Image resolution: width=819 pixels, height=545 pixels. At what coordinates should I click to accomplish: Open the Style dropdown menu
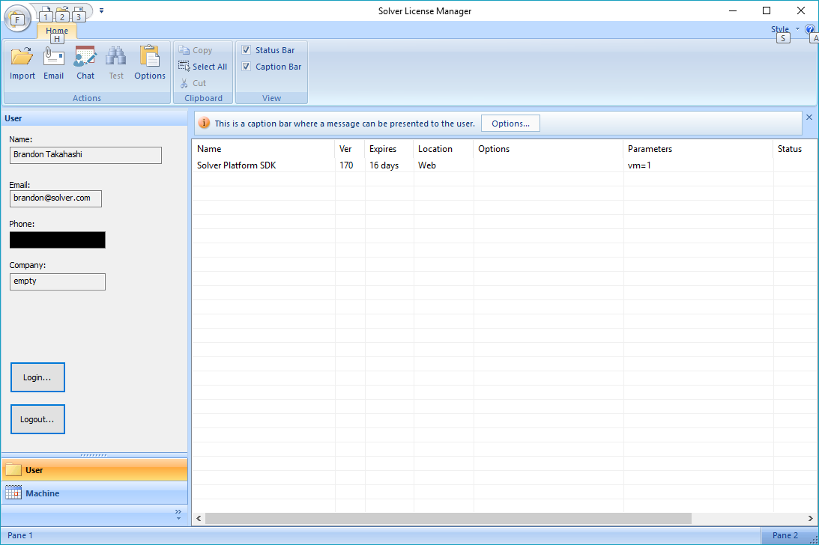coord(785,29)
